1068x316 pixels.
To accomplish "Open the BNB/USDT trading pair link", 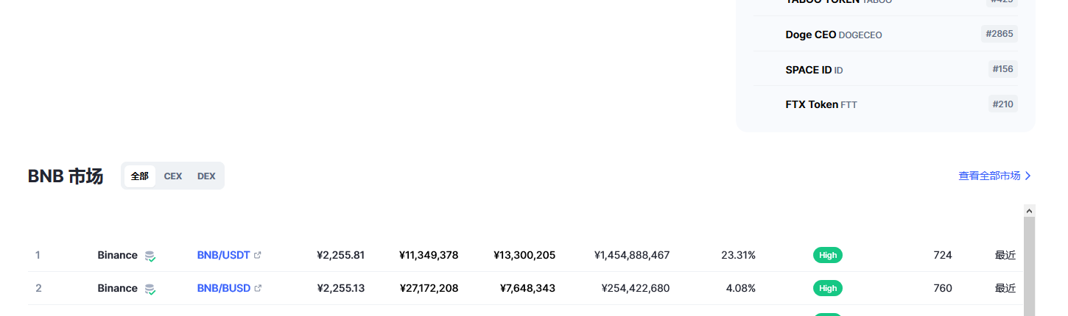I will click(x=224, y=255).
